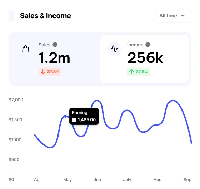The height and width of the screenshot is (189, 200).
Task: Click the Sales & Income heading
Action: pos(46,16)
